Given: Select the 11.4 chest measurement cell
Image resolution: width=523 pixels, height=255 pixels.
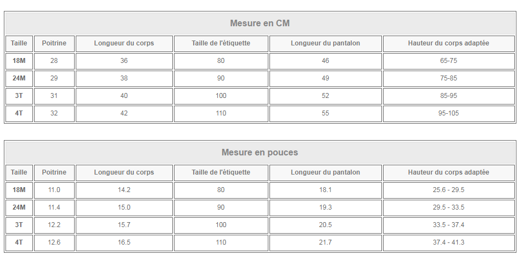Looking at the screenshot, I should tap(54, 207).
